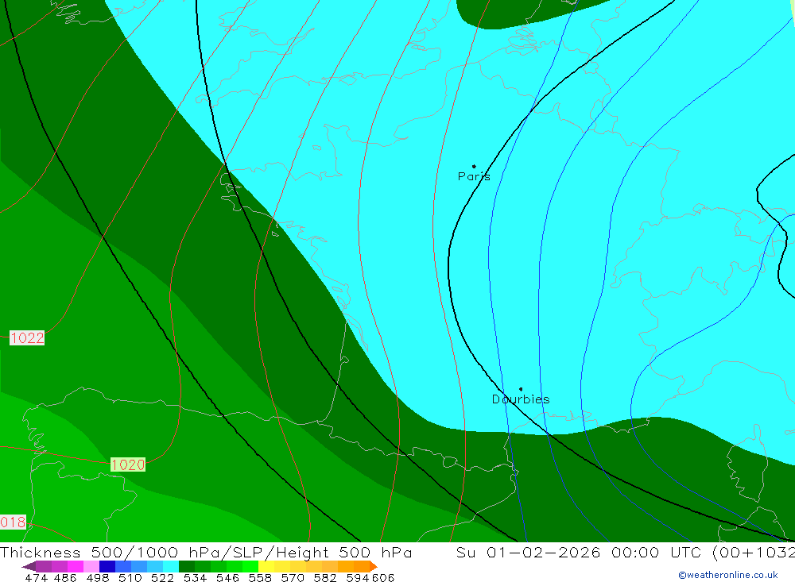The height and width of the screenshot is (582, 795).
Task: Pick the magenta legend swatch left of 498
Action: [x=76, y=566]
